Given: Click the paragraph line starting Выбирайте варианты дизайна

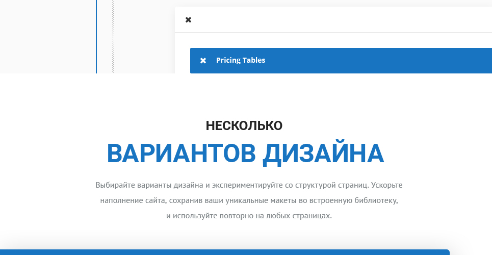Looking at the screenshot, I should pos(249,185).
